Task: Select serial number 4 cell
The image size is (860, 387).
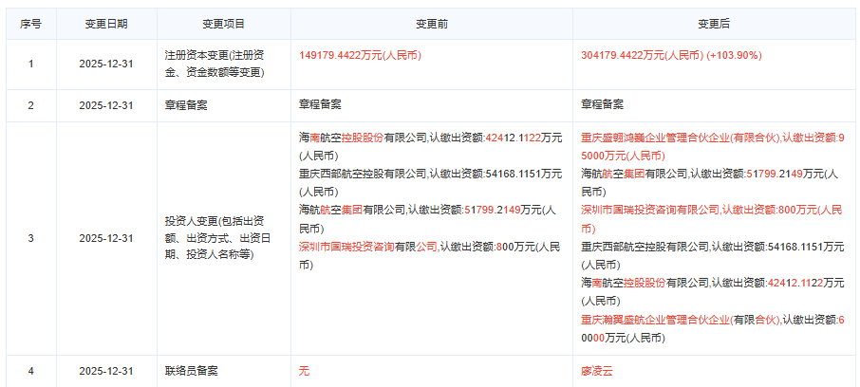Action: (30, 371)
